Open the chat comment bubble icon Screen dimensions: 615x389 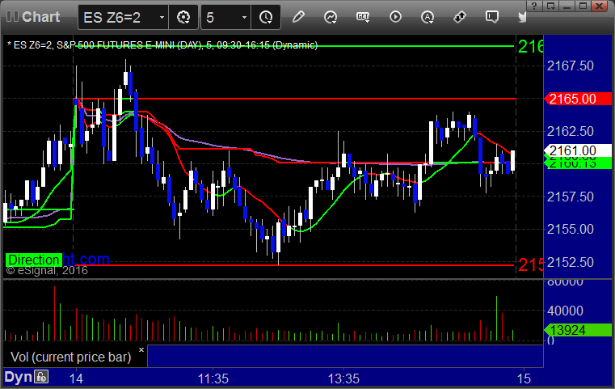click(492, 17)
